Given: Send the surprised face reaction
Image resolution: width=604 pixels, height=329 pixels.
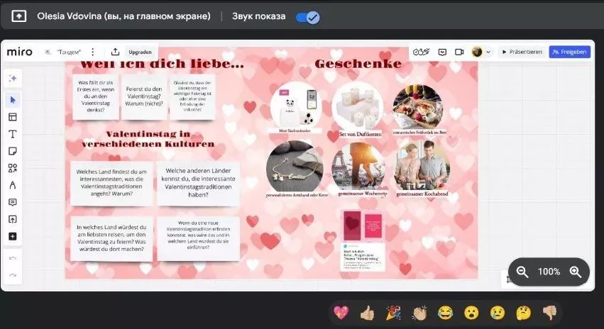Looking at the screenshot, I should click(471, 313).
